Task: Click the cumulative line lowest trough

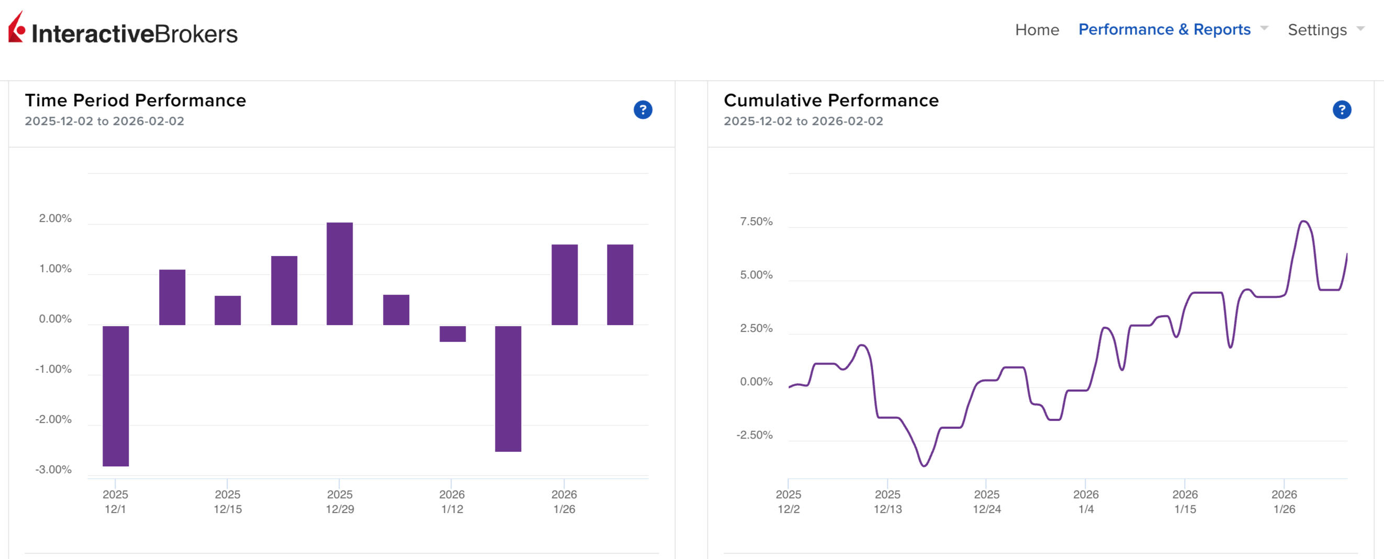Action: [x=924, y=465]
